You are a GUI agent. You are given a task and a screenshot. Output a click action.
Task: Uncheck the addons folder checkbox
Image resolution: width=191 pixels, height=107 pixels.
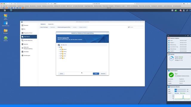(x=61, y=49)
